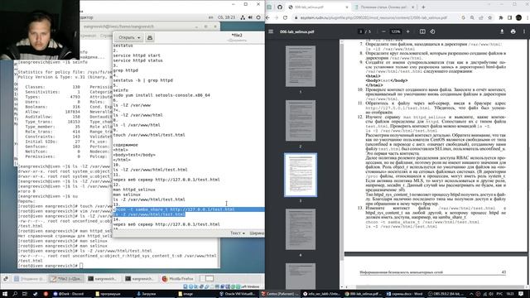
Task: Edit the PDF page number field
Action: (361, 31)
